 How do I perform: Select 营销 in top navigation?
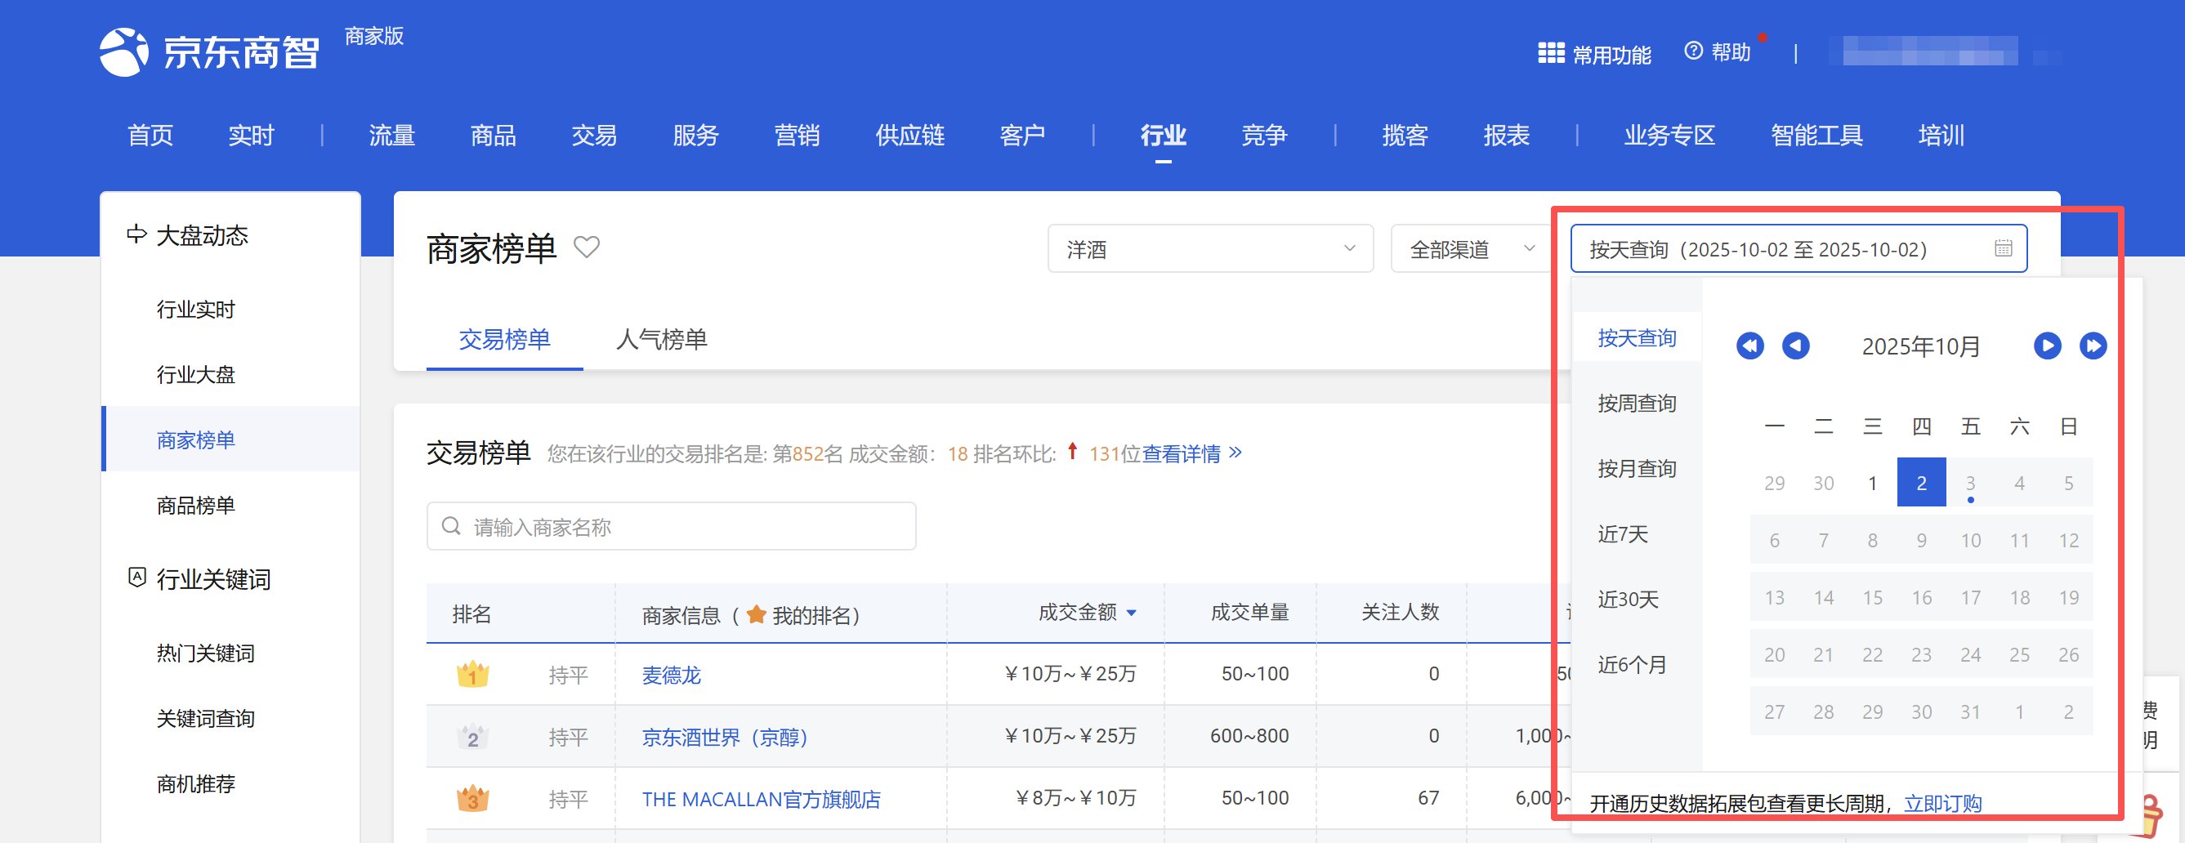797,136
